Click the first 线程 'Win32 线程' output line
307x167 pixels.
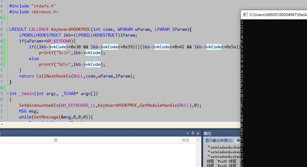click(x=222, y=161)
